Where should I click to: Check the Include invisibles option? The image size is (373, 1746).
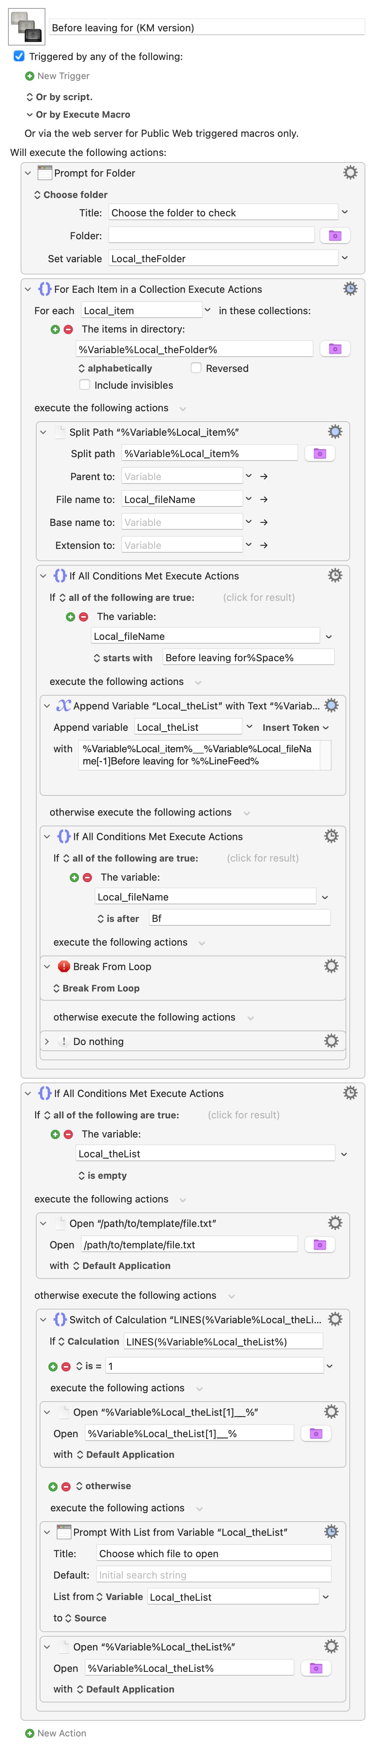84,384
